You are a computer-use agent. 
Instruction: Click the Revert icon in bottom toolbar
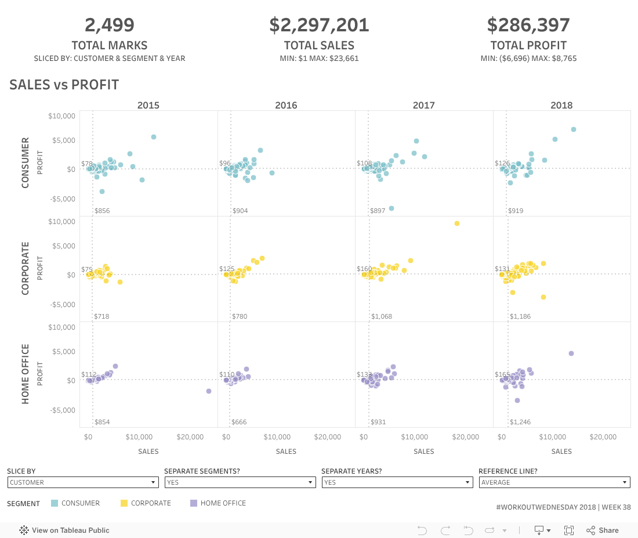point(469,530)
